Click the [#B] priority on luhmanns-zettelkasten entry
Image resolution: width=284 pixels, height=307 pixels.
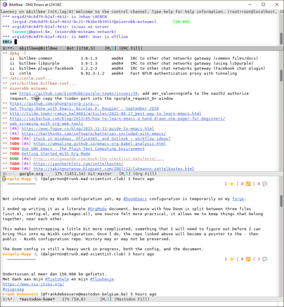click(x=26, y=168)
